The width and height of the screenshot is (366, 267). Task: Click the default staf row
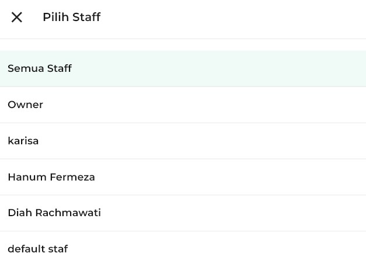point(183,249)
